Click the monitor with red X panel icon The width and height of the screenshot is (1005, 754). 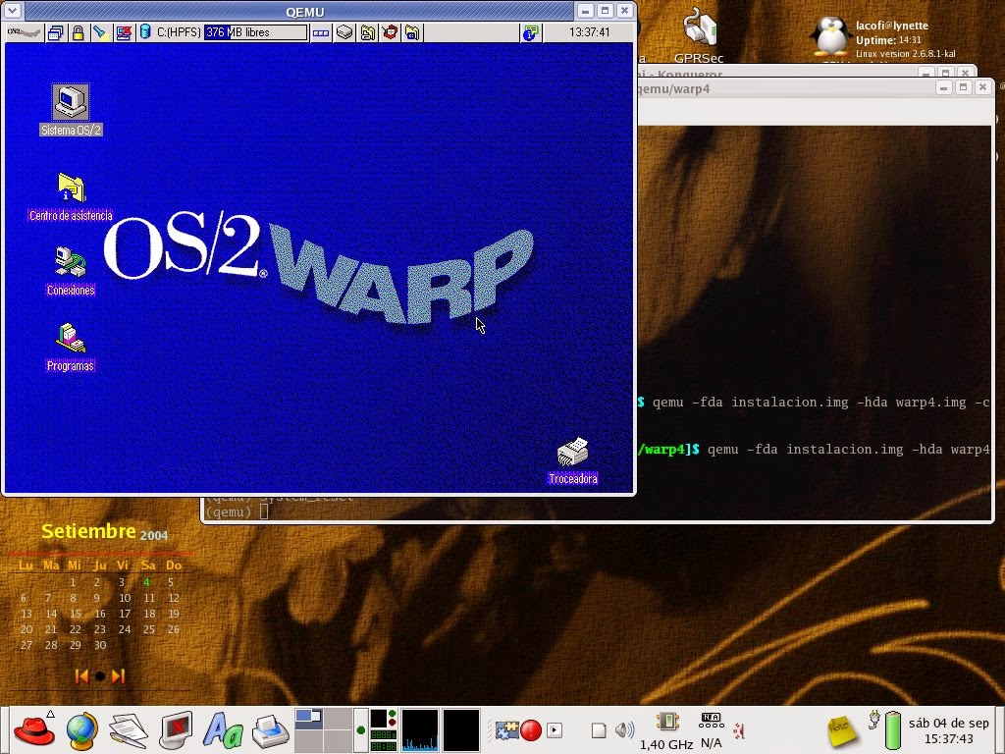click(x=177, y=730)
